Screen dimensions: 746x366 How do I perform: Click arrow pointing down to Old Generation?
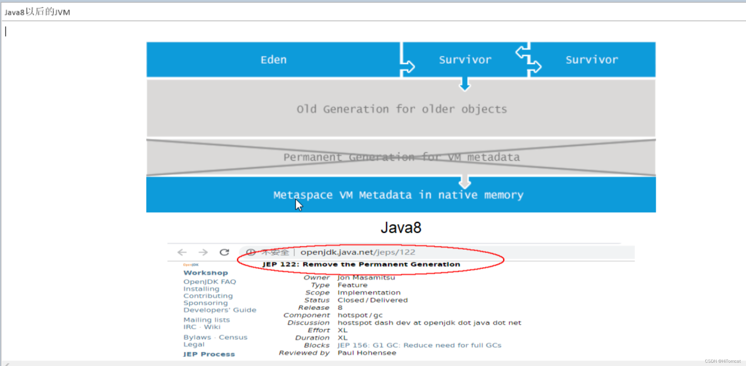tap(465, 84)
